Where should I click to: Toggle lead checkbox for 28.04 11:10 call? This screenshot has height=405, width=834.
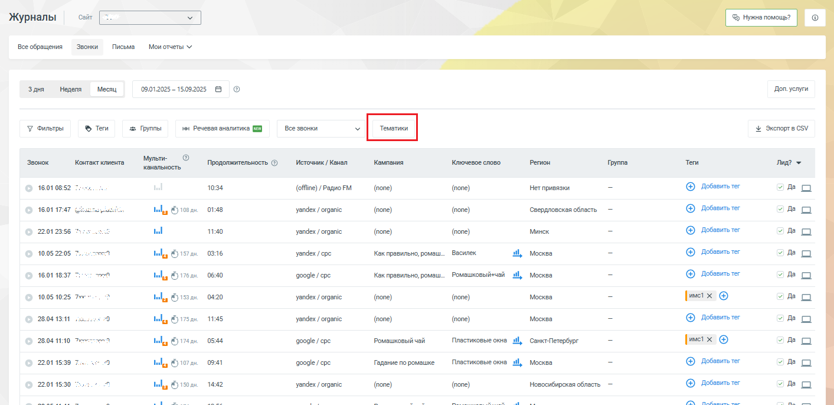780,340
